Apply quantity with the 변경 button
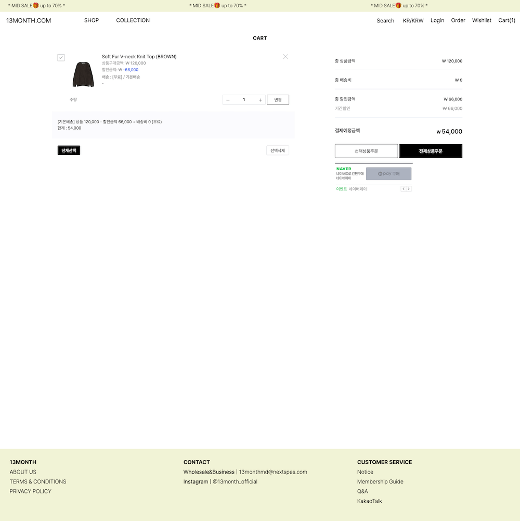Viewport: 520px width, 521px height. [278, 100]
